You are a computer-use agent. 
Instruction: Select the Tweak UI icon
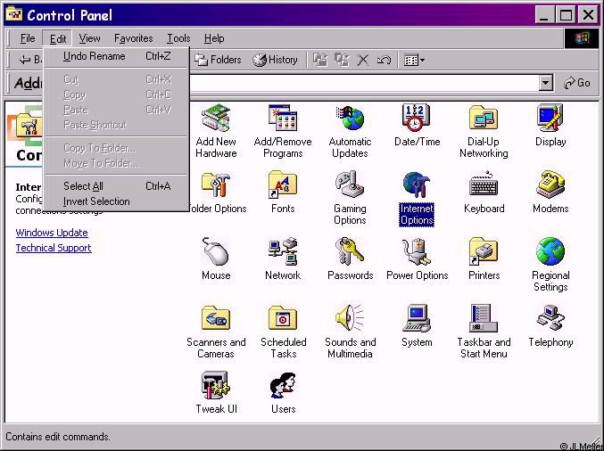click(216, 385)
